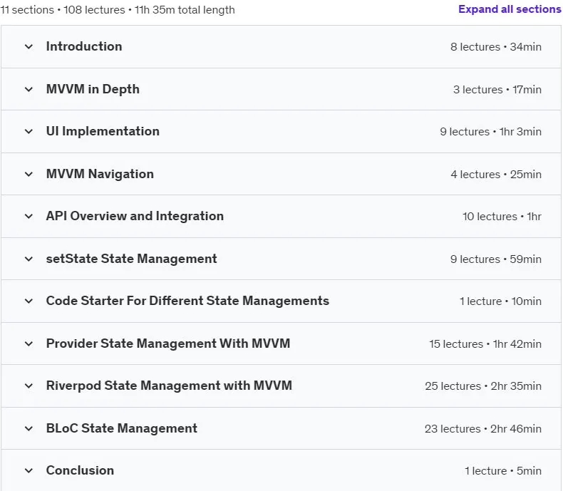563x491 pixels.
Task: Click the Riverpod State Management chevron
Action: click(29, 386)
